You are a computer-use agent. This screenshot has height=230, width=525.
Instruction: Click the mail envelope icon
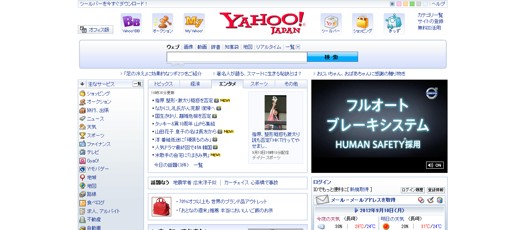(322, 200)
